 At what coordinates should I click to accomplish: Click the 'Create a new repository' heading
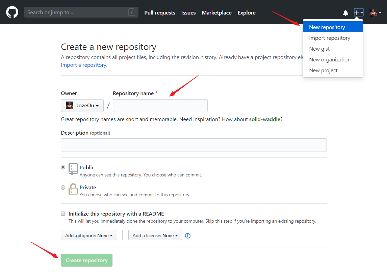pos(109,47)
